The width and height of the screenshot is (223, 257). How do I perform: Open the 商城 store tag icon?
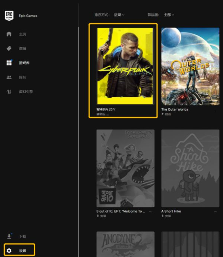click(9, 48)
